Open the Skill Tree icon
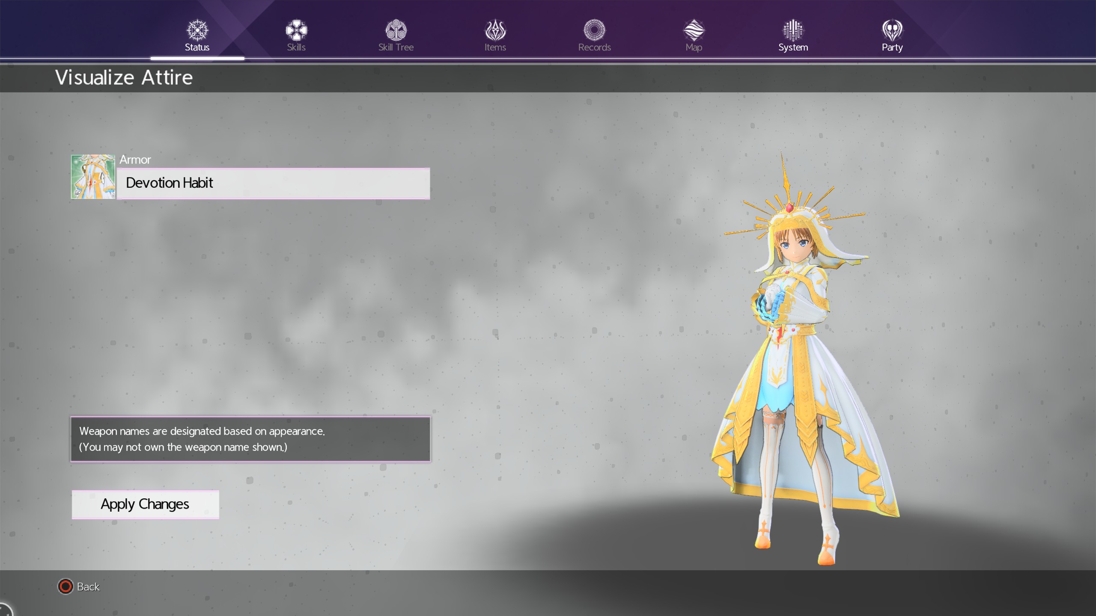The width and height of the screenshot is (1096, 616). (x=396, y=30)
